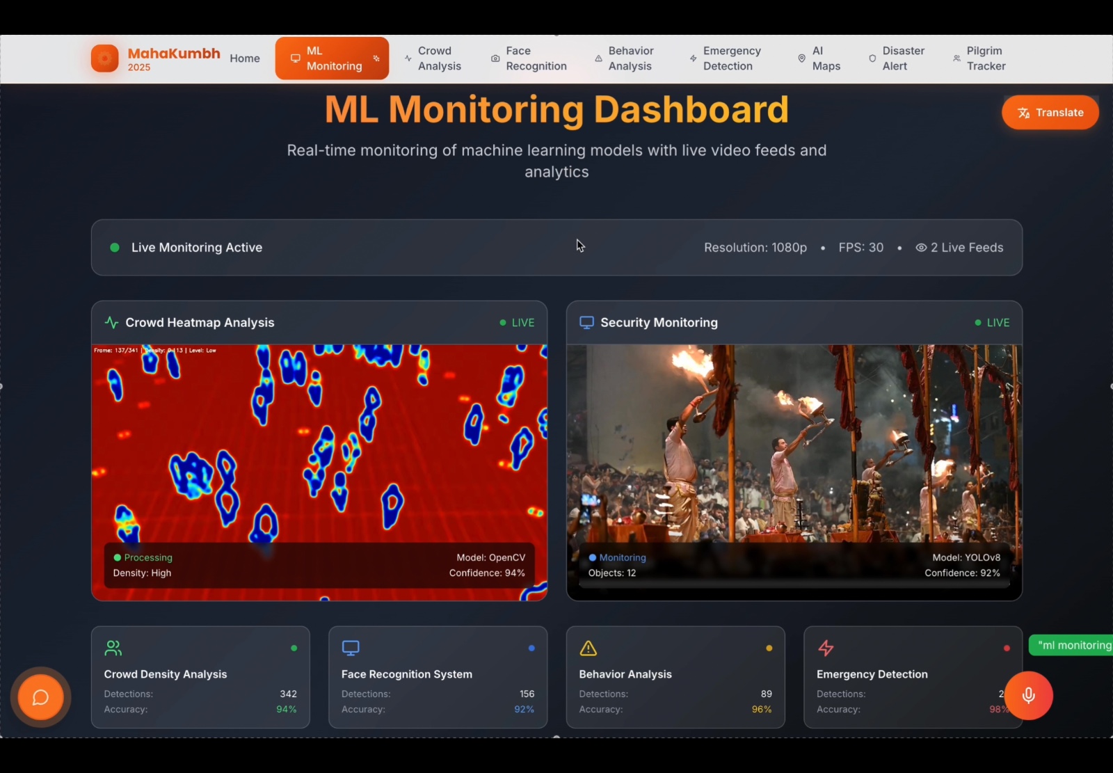Image resolution: width=1113 pixels, height=773 pixels.
Task: Click the Behavior Analysis warning triangle icon
Action: (588, 648)
